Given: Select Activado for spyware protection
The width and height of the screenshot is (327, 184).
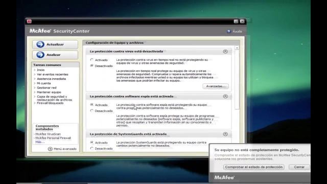Looking at the screenshot, I should [92, 105].
